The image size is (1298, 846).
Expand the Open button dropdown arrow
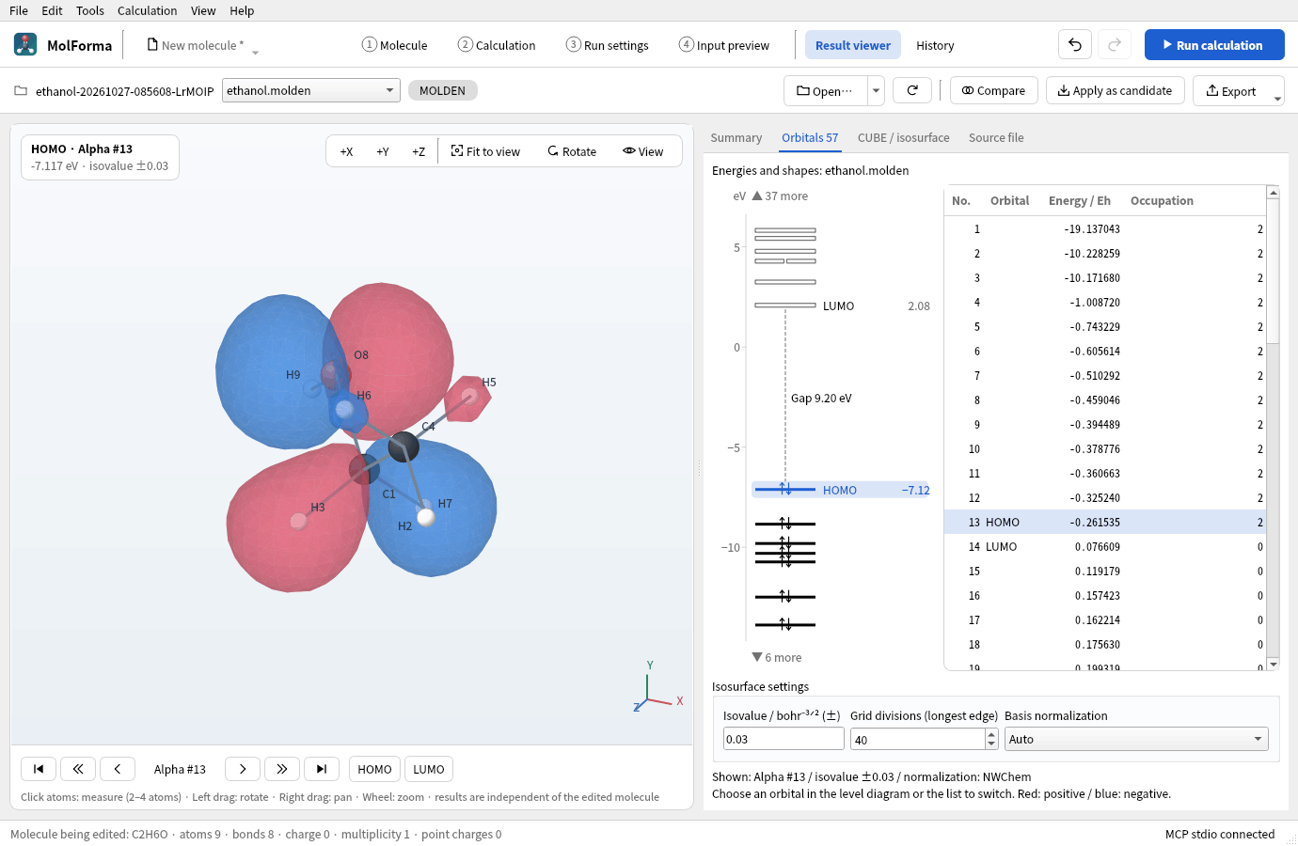[876, 90]
